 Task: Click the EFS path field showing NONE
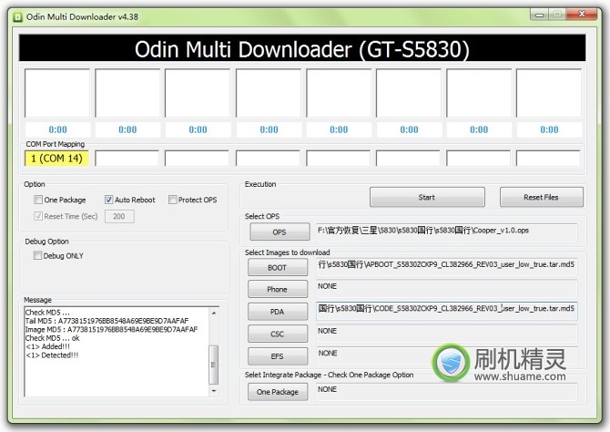click(x=447, y=355)
